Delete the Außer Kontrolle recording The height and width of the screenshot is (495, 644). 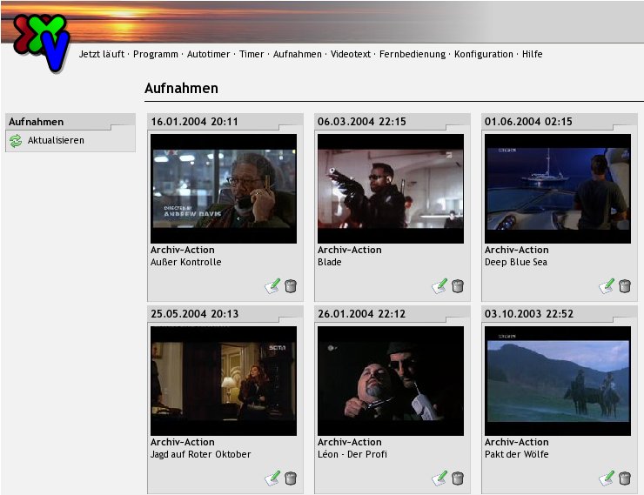291,285
